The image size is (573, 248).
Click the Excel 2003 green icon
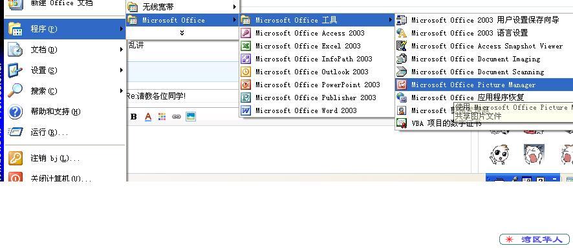pos(246,46)
